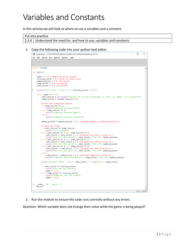Viewport: 195px width, 252px height.
Task: Click the 'In this activity' intro sentence
Action: pos(72,29)
